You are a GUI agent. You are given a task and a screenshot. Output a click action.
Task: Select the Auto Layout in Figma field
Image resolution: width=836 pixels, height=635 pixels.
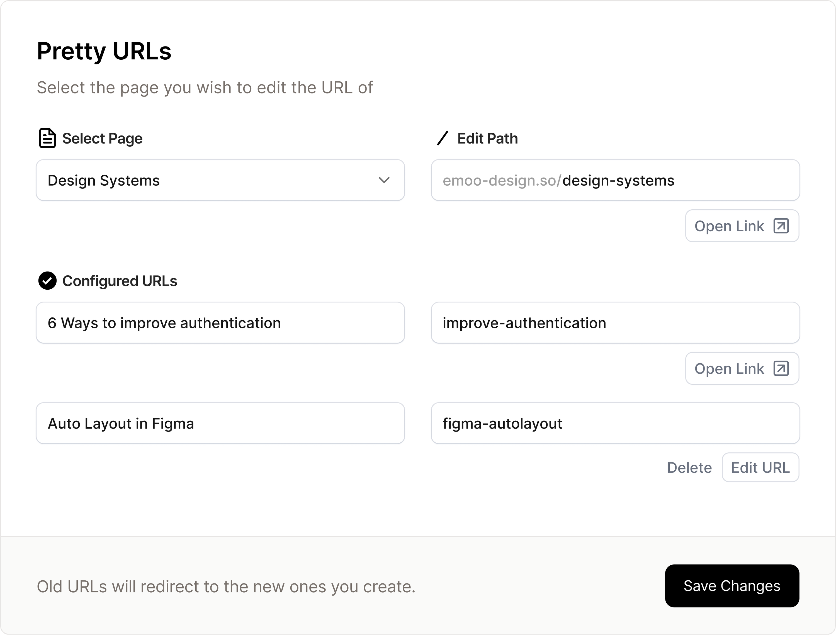220,423
